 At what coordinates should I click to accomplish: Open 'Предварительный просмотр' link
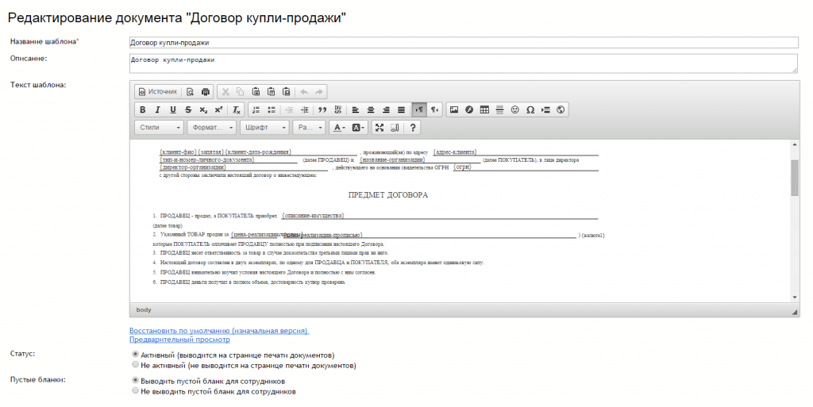click(x=179, y=340)
